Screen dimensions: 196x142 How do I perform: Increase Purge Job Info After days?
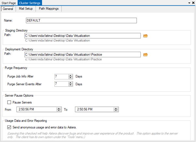coord(70,75)
